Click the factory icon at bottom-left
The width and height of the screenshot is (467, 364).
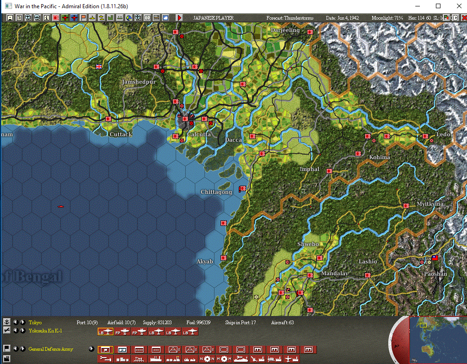coord(6,359)
